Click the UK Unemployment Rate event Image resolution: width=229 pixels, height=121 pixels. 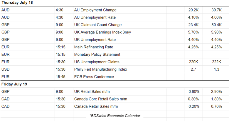95,40
